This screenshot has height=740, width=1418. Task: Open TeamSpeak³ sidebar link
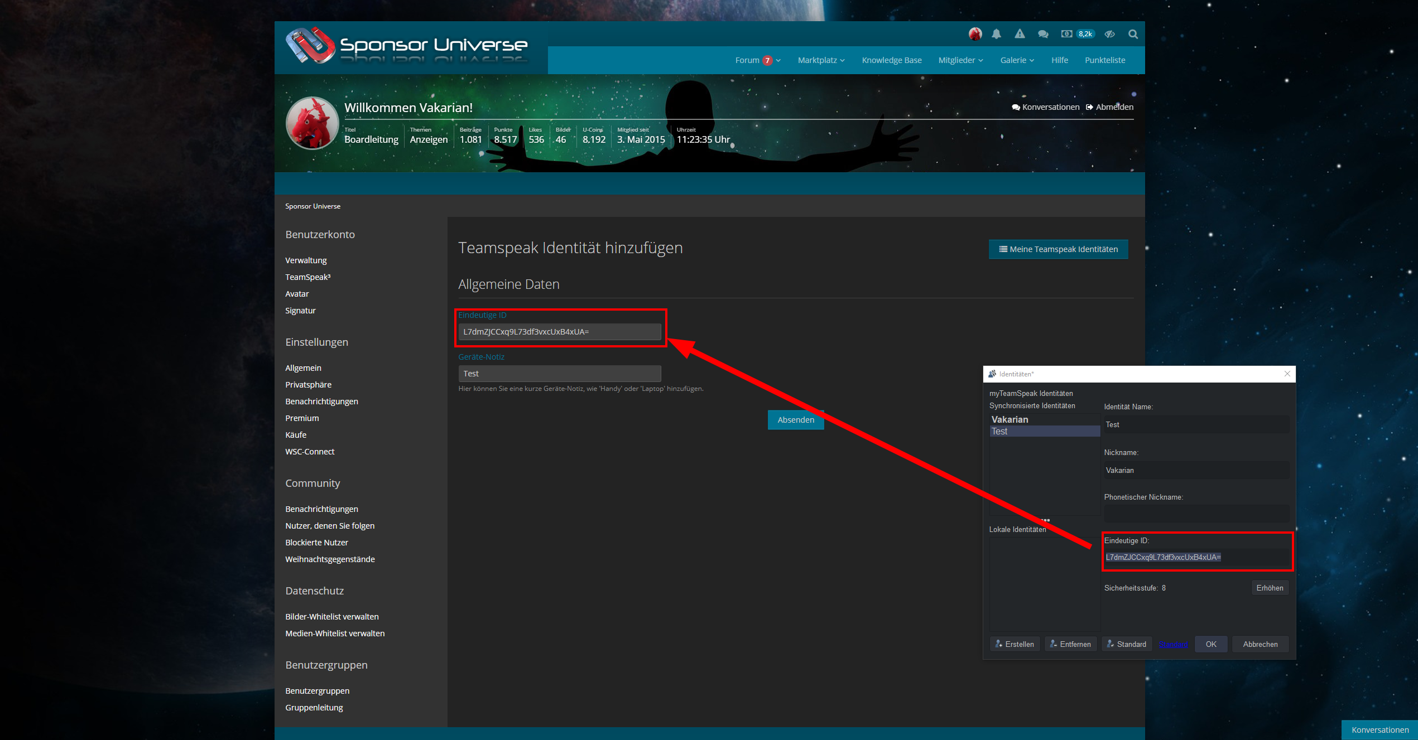[x=307, y=277]
